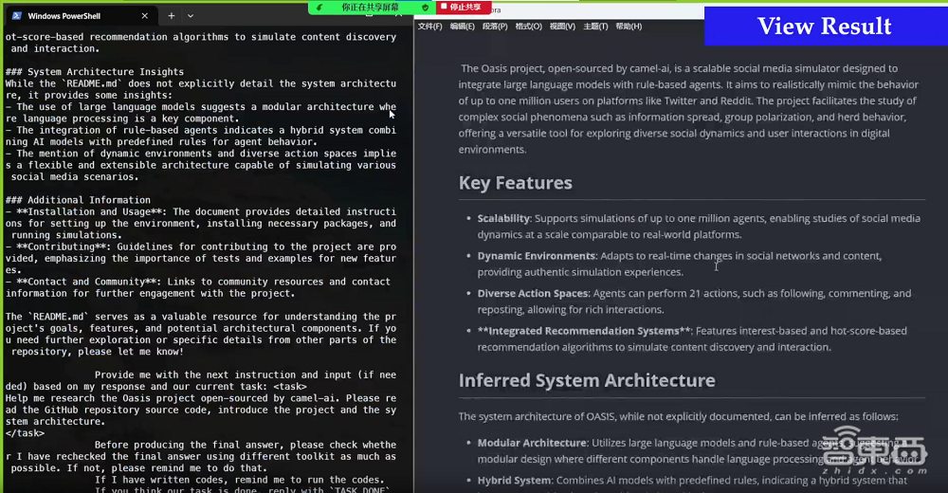Click the PowerShell icon in the terminal tab
948x493 pixels.
[x=17, y=16]
